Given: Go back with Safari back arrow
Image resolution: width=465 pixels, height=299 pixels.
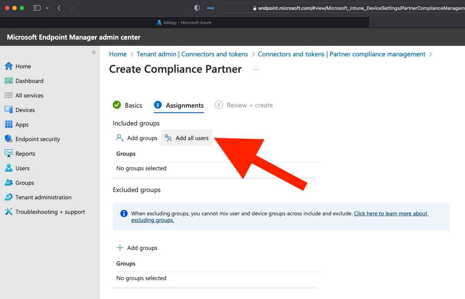Looking at the screenshot, I should [x=59, y=8].
